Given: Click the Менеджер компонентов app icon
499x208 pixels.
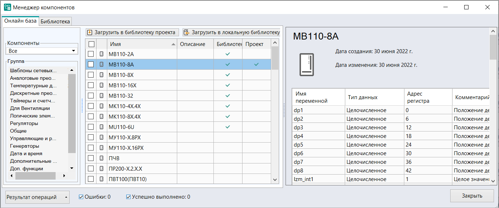Looking at the screenshot, I should [7, 7].
